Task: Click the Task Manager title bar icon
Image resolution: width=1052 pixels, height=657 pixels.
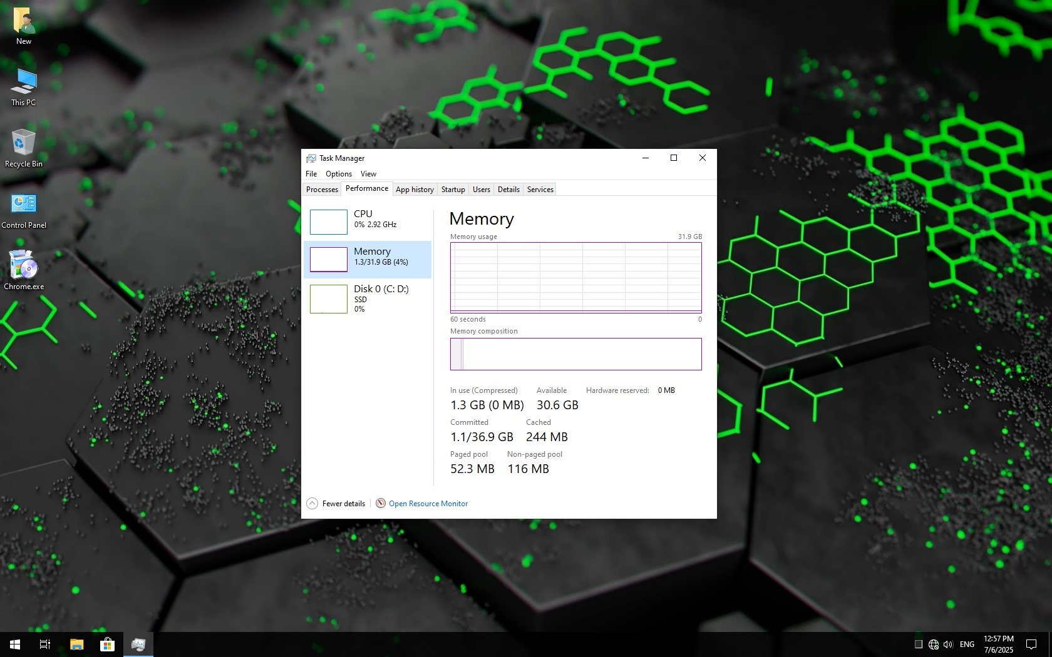Action: pos(311,158)
